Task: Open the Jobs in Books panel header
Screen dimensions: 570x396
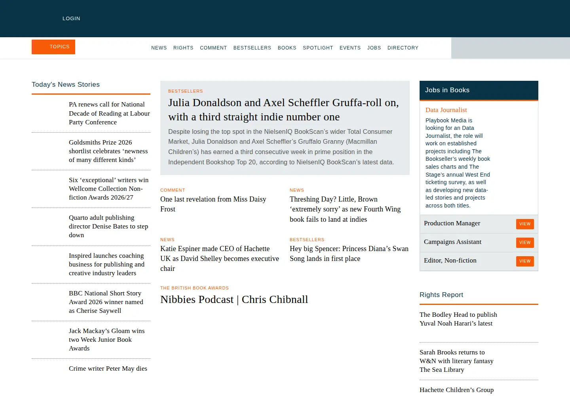Action: click(479, 90)
